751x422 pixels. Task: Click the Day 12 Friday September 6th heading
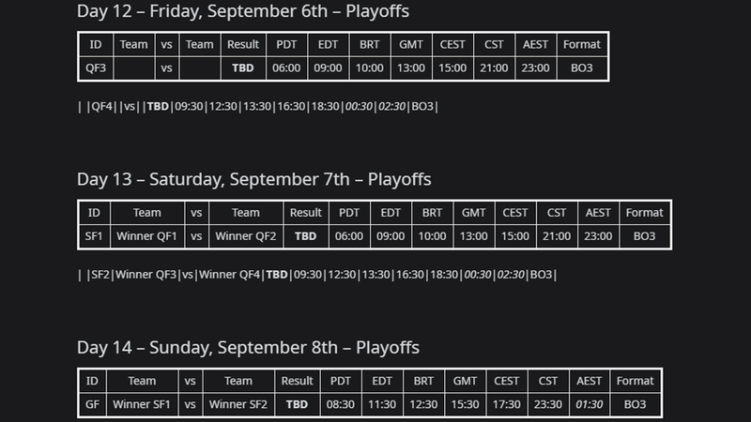[243, 11]
